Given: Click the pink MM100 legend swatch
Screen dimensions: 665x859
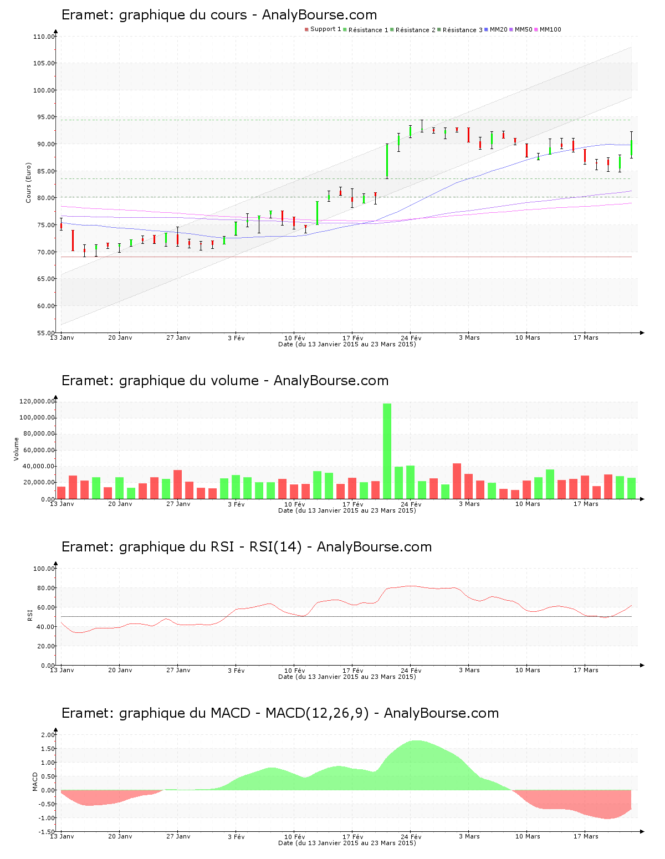Looking at the screenshot, I should click(536, 29).
